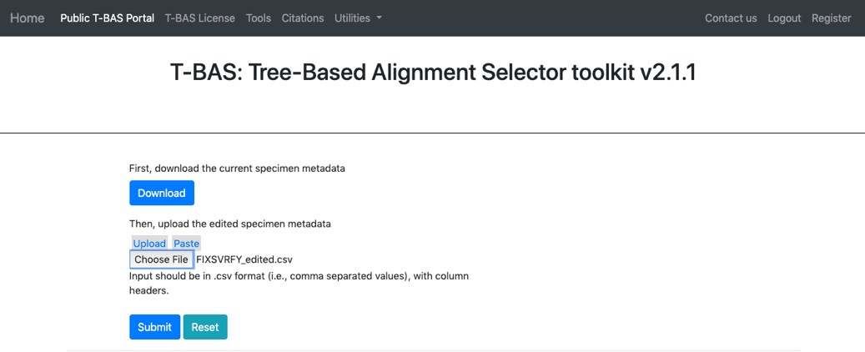The width and height of the screenshot is (865, 352).
Task: Click Logout in the navbar
Action: (784, 18)
